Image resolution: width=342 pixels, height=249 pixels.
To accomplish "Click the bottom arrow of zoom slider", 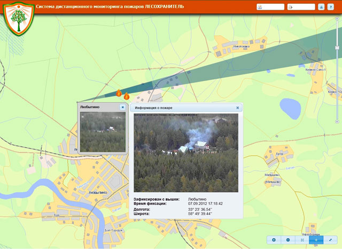I will (x=337, y=122).
